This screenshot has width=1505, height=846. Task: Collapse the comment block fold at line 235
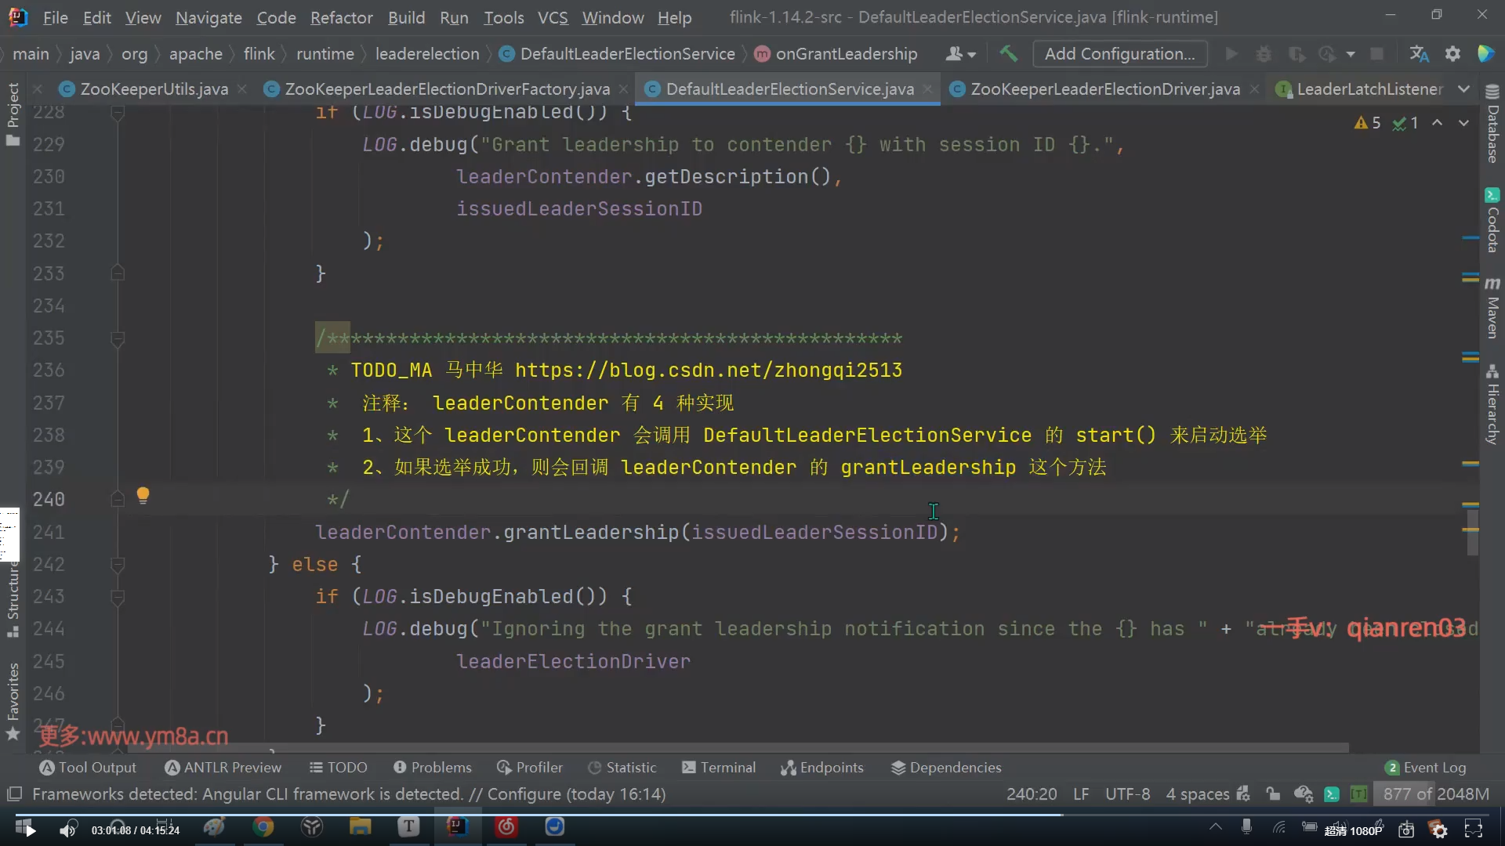(x=118, y=339)
